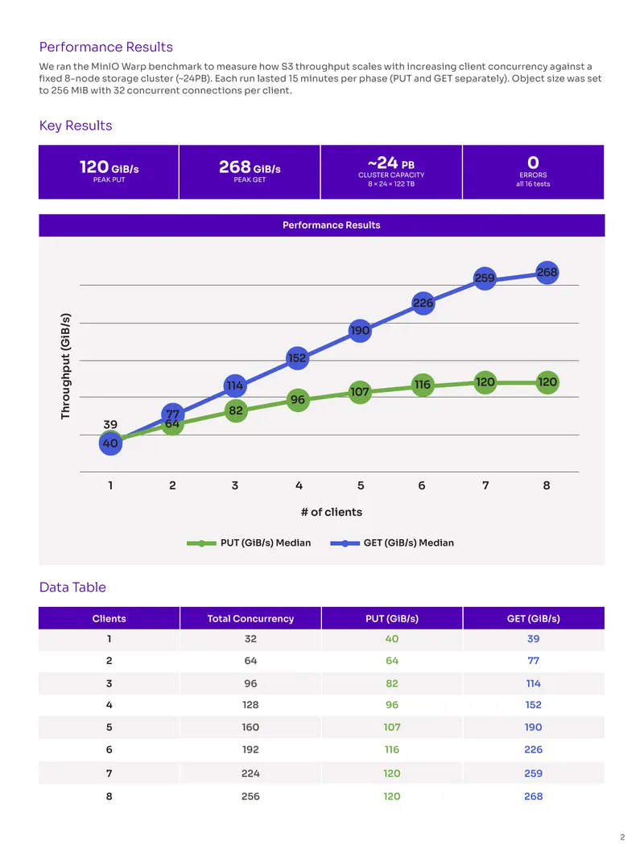Click Total Concurrency cell "192" in the table
644x858 pixels.
click(250, 749)
